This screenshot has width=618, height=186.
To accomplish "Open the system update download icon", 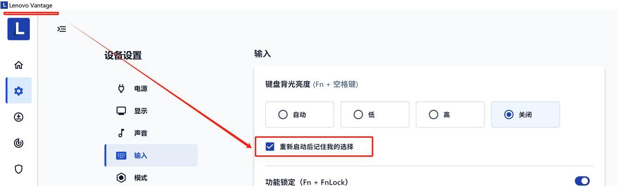I will tap(19, 117).
